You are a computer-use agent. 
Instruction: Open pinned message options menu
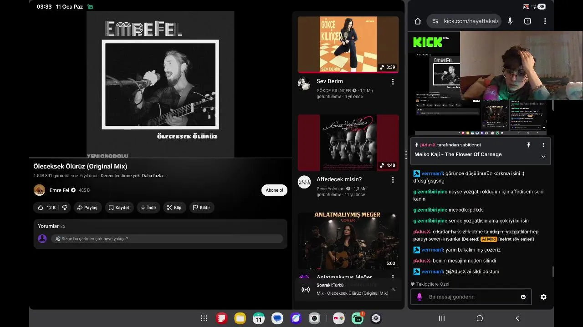[x=543, y=145]
